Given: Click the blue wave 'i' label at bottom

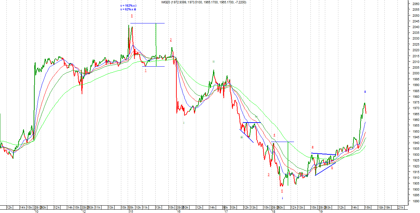Looking at the screenshot, I should [x=282, y=198].
